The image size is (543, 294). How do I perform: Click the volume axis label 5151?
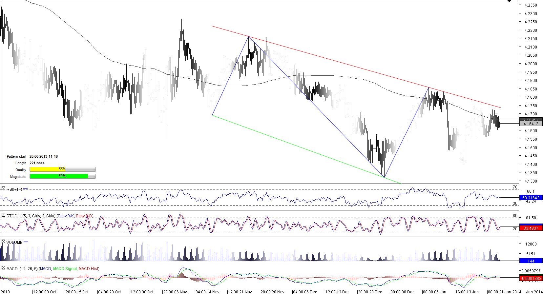(x=531, y=254)
